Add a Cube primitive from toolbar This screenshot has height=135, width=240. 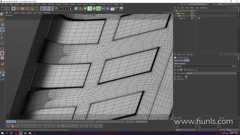click(76, 8)
